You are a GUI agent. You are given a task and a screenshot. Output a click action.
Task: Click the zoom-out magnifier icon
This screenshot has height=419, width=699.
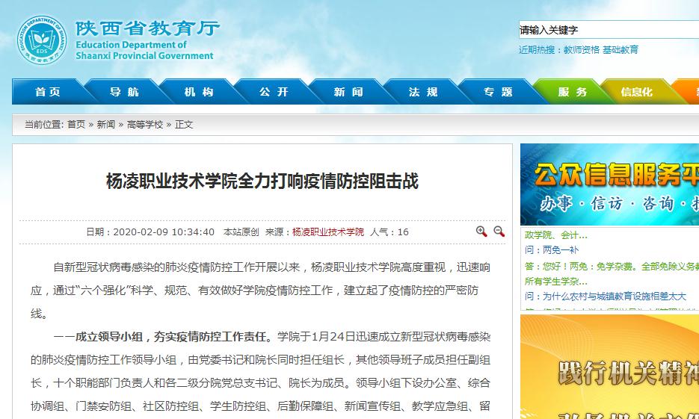point(499,232)
